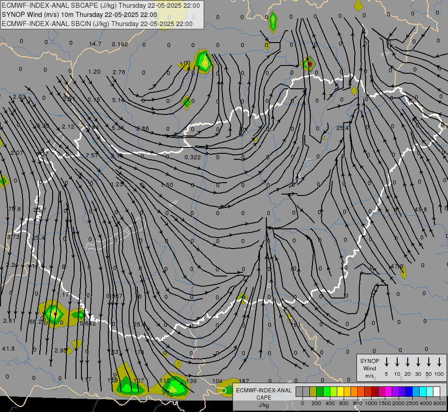Click the 2.76 grid value
The height and width of the screenshot is (412, 448).
119,72
